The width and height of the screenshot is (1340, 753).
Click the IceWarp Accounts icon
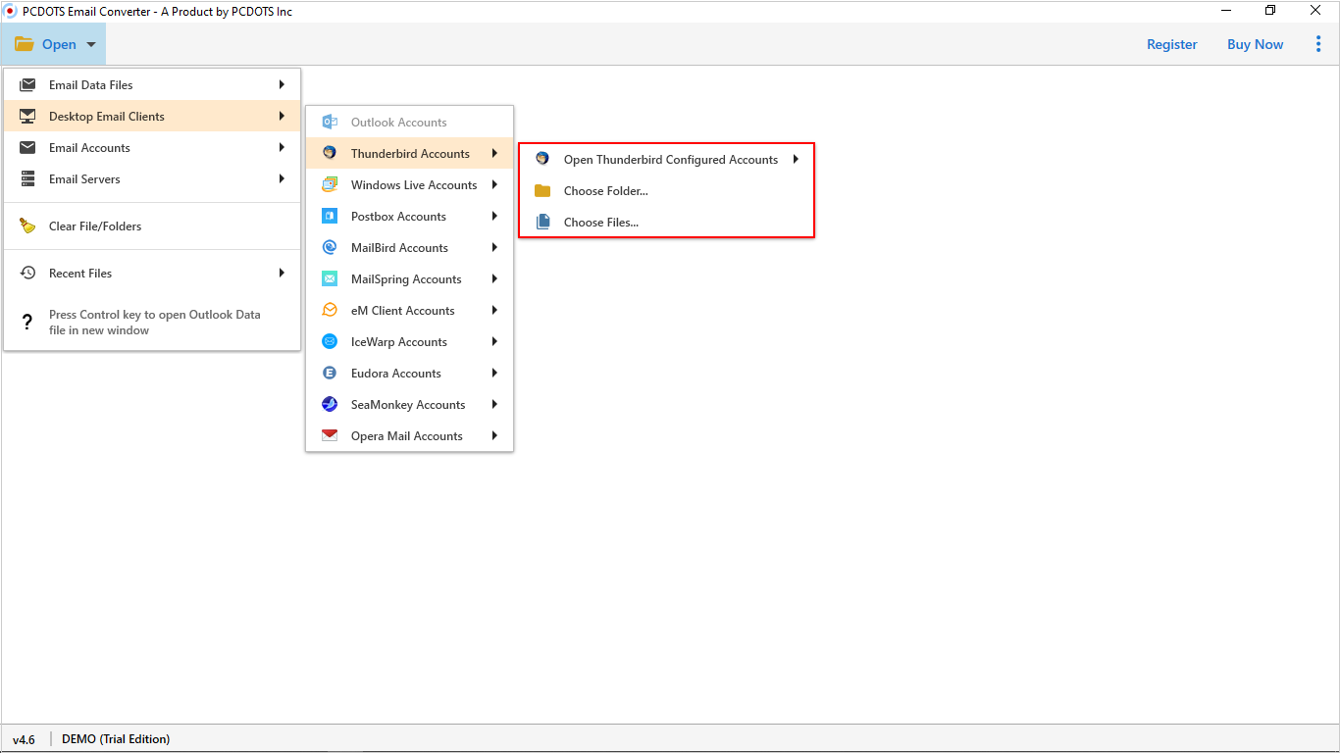click(x=331, y=342)
